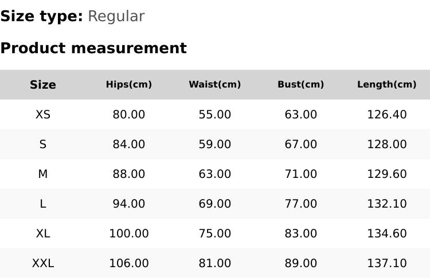Click the S size row label

[43, 144]
